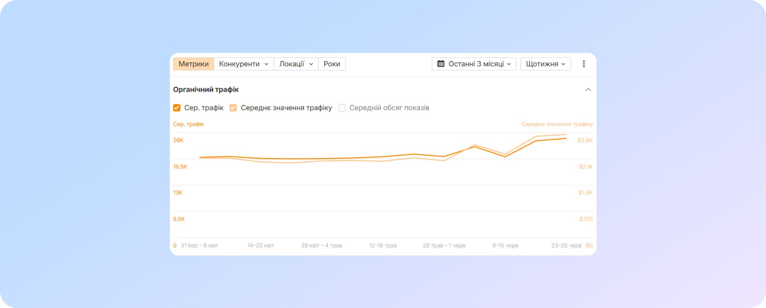Viewport: 766px width, 308px height.
Task: Enable Середній обсяг показів checkbox
Action: (342, 108)
